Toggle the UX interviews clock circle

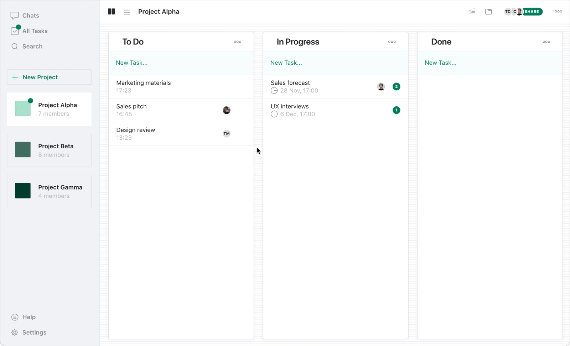tap(274, 114)
